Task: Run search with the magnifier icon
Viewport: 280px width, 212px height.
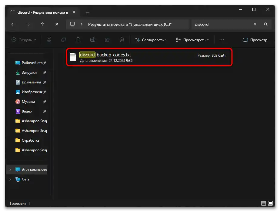Action: click(266, 24)
